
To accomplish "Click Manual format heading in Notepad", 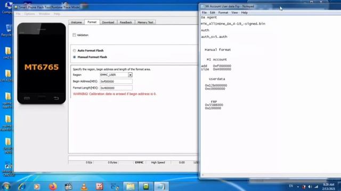I will [x=218, y=50].
